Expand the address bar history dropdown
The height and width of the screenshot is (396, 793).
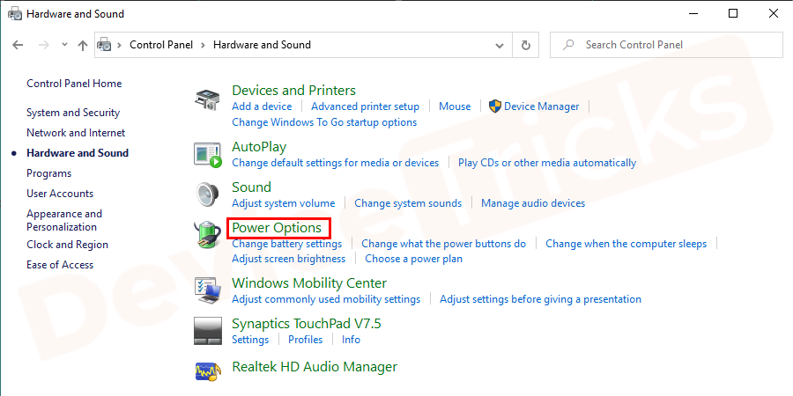500,45
